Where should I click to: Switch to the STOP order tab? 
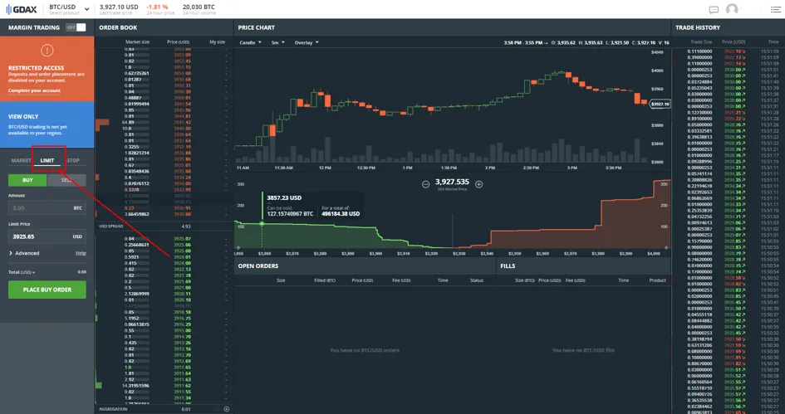[73, 160]
